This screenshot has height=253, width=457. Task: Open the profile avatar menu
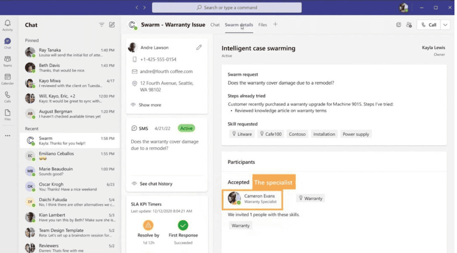click(403, 8)
